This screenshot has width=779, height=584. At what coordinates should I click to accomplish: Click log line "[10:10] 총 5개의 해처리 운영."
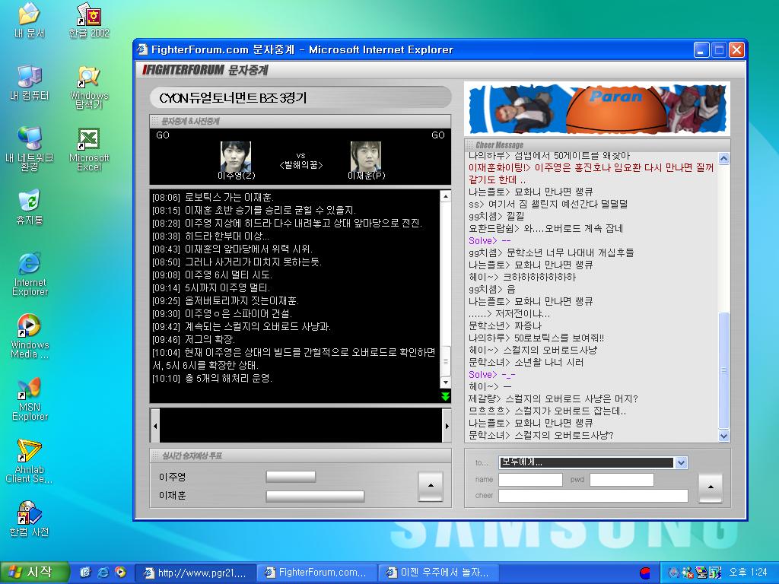212,378
